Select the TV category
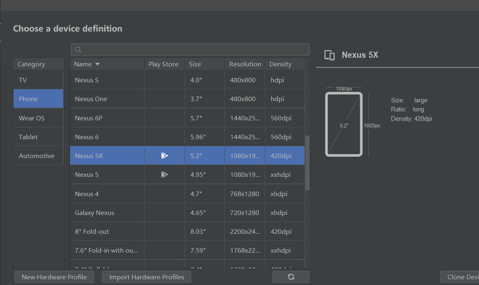Image resolution: width=479 pixels, height=285 pixels. click(x=38, y=80)
